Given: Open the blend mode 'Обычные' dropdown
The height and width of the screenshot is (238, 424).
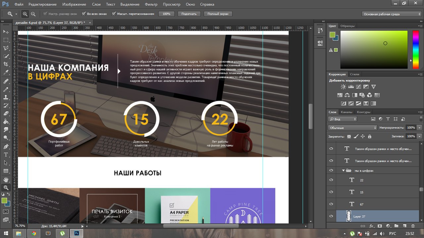Looking at the screenshot, I should pos(352,128).
